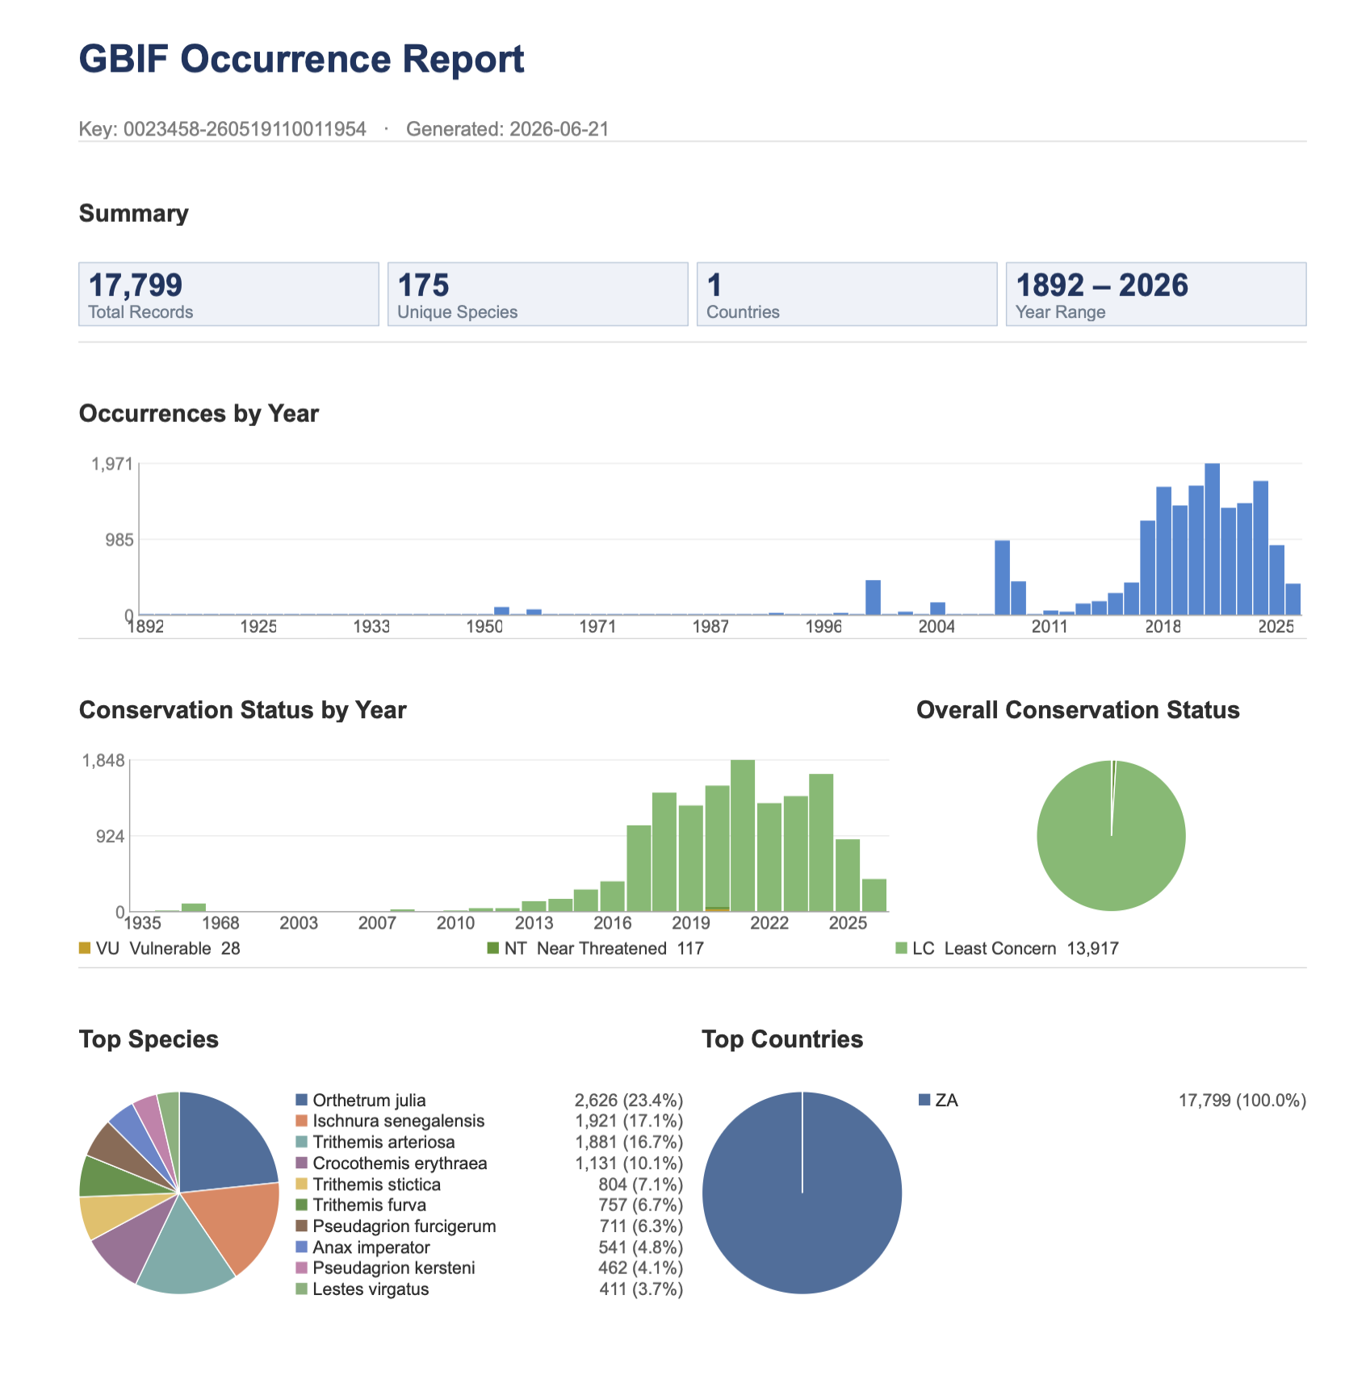
Task: Click the Top Countries pie chart
Action: [x=802, y=1193]
